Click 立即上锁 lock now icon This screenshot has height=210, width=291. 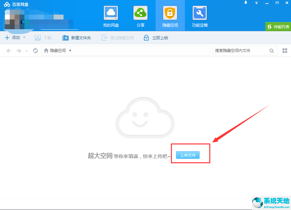pos(146,38)
